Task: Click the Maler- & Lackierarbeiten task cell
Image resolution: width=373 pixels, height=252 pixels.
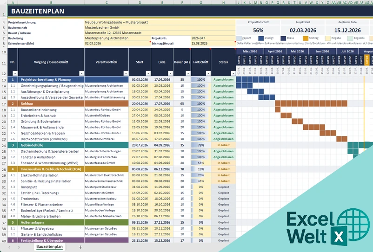Action: point(51,216)
